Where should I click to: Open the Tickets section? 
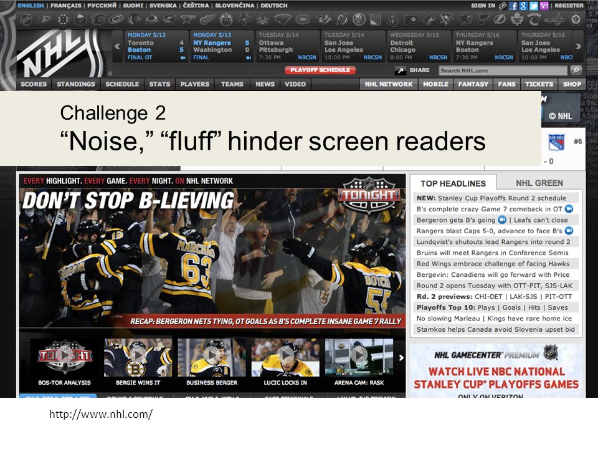pos(539,84)
